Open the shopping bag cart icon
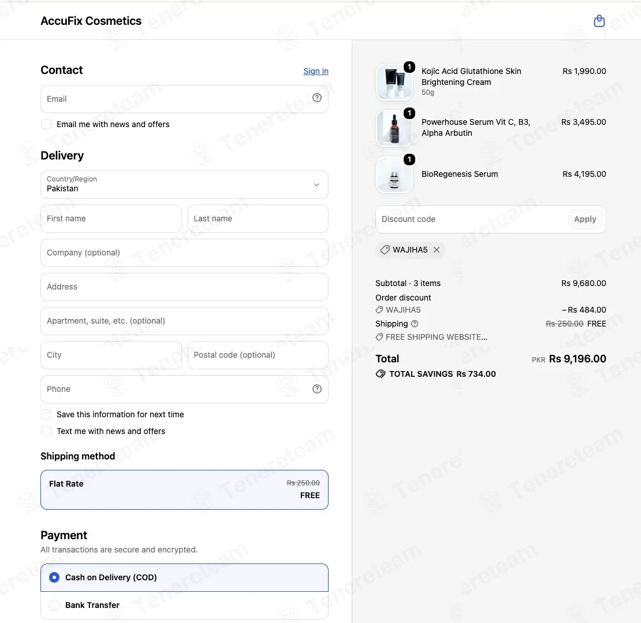641x623 pixels. [599, 21]
